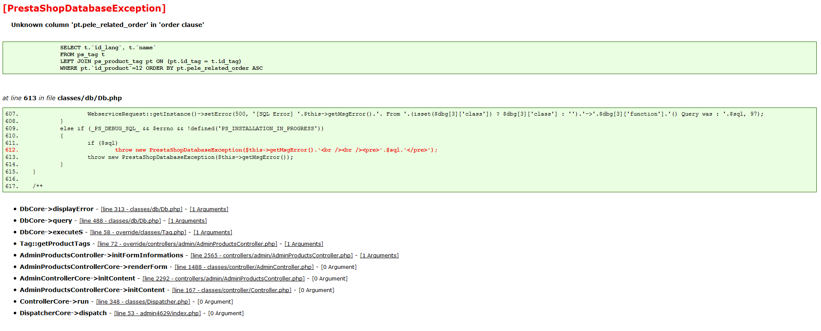Click the Tag::getProductTags trace entry name

[x=55, y=244]
